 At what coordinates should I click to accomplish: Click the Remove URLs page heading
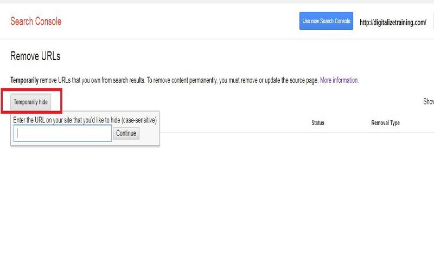click(x=35, y=56)
